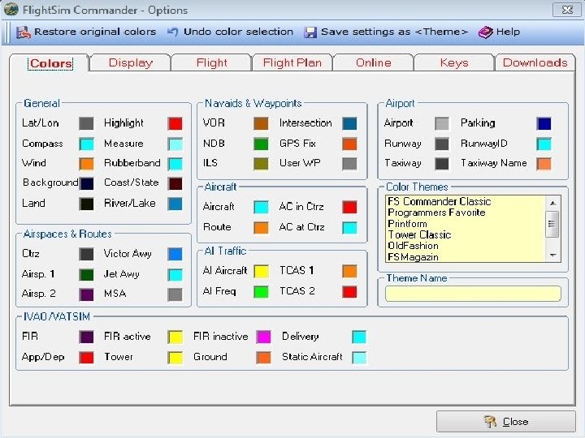The width and height of the screenshot is (585, 438).
Task: Change the AC in Ctrz swatch
Action: (349, 208)
